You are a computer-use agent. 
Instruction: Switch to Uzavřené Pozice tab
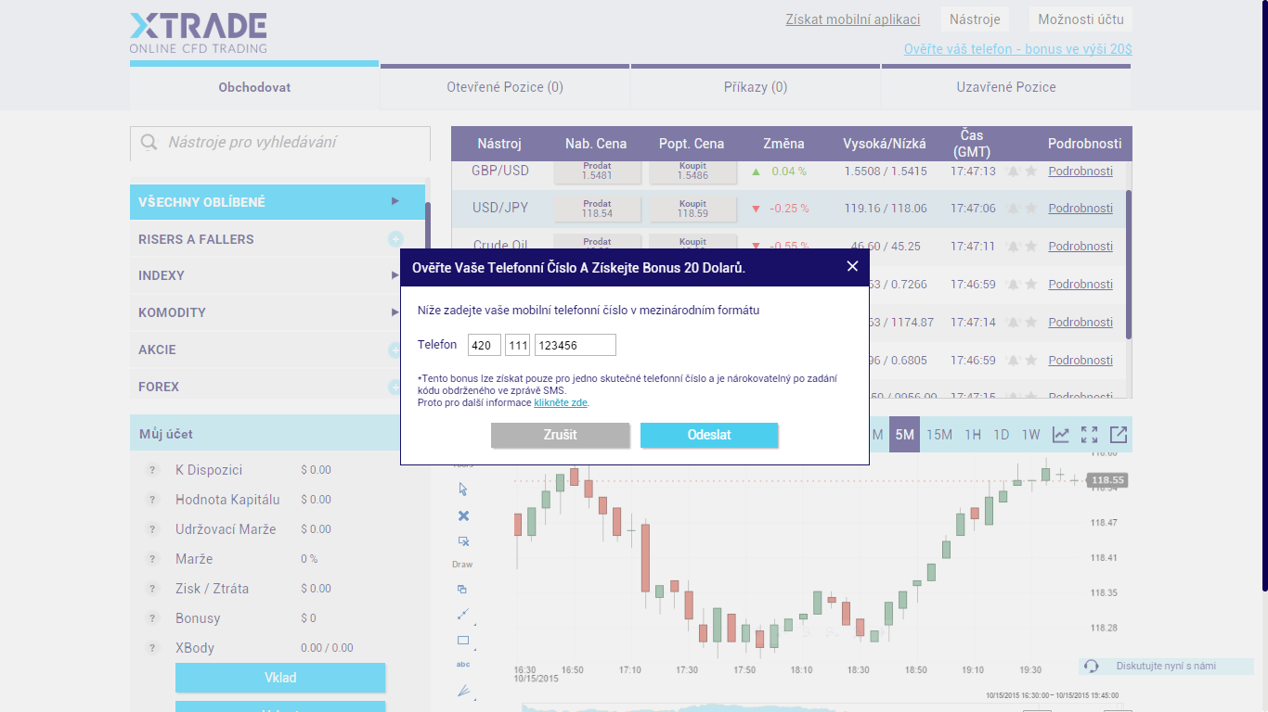[x=1006, y=87]
